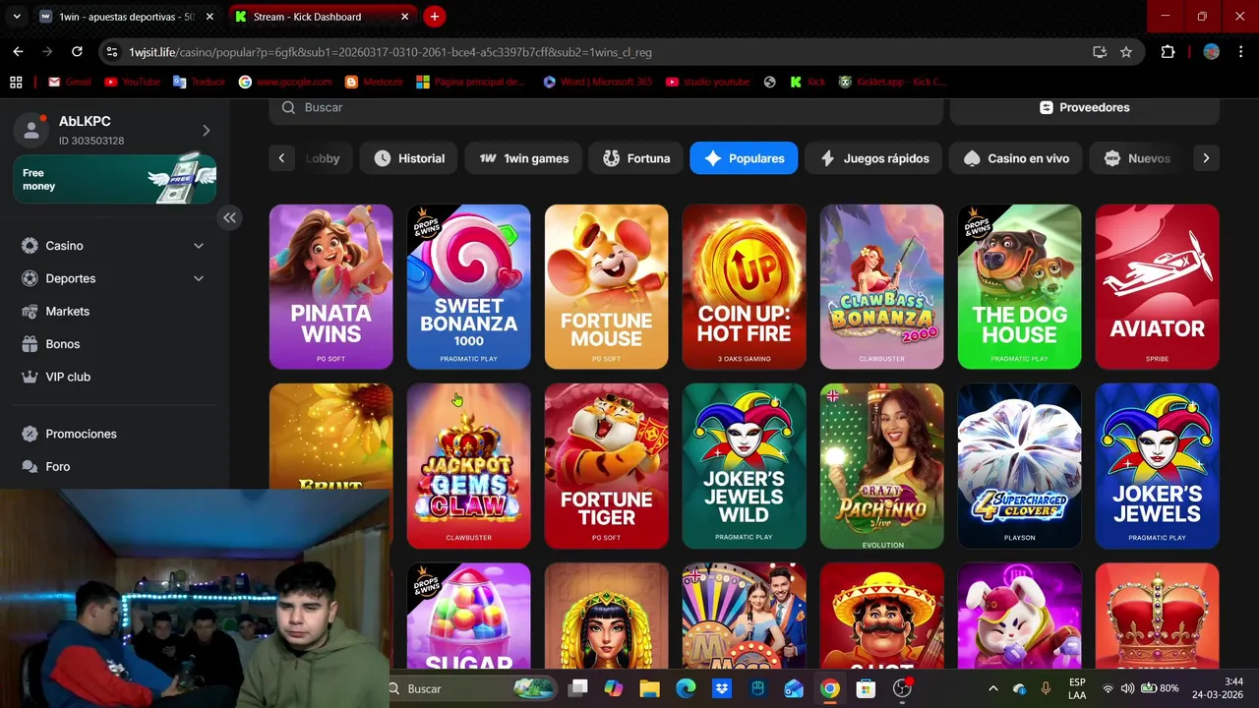Open the tab list dropdown arrow
Viewport: 1259px width, 708px height.
pyautogui.click(x=16, y=17)
